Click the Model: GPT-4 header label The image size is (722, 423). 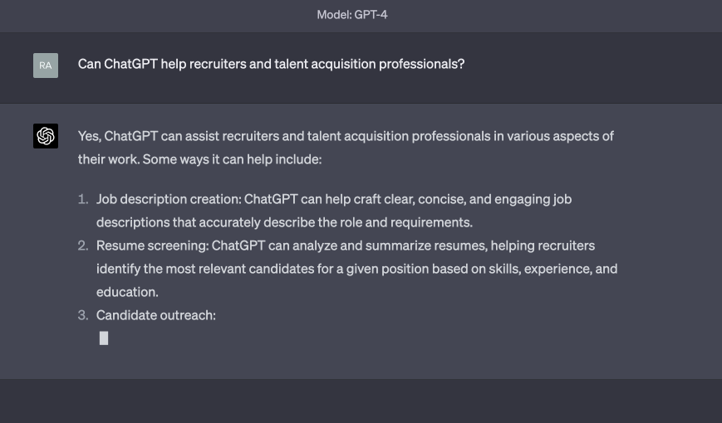(x=351, y=15)
